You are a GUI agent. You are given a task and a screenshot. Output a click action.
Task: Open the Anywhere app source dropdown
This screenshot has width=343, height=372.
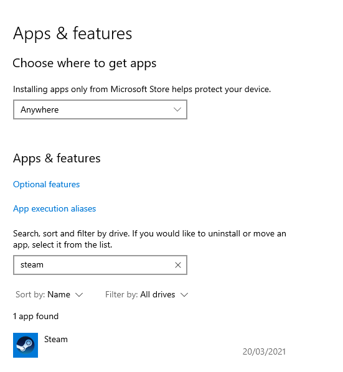tap(100, 109)
